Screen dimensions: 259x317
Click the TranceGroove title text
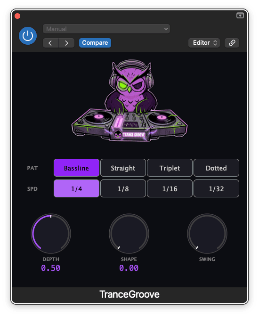[x=129, y=294]
